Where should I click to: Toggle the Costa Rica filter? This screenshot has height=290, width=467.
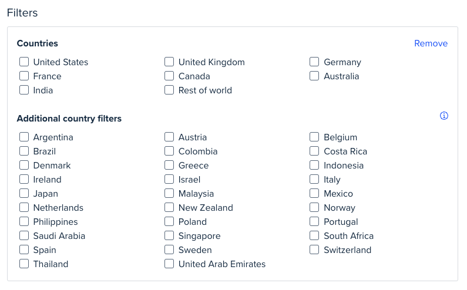(314, 151)
